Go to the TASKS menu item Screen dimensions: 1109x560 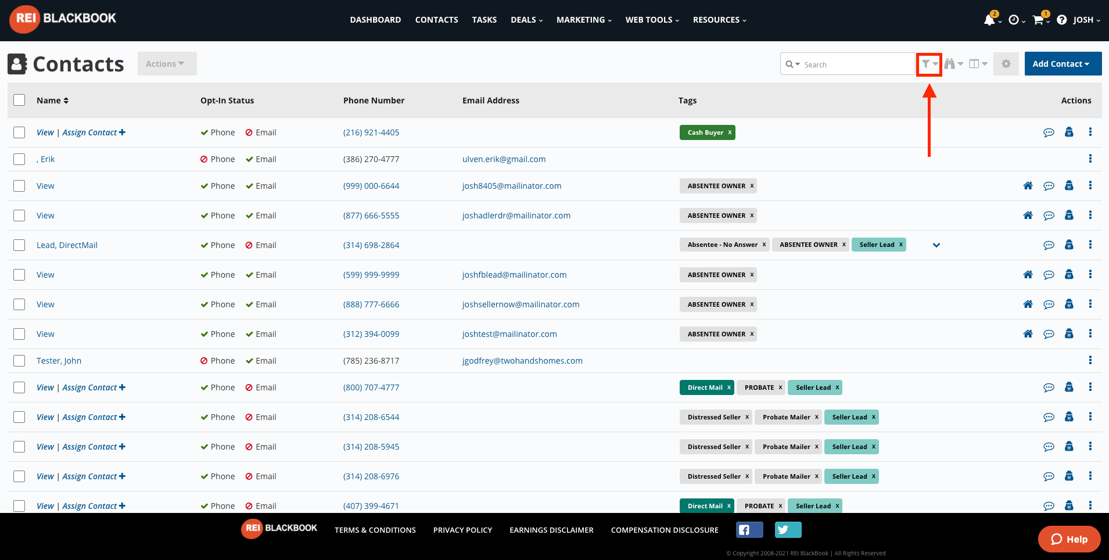tap(484, 20)
